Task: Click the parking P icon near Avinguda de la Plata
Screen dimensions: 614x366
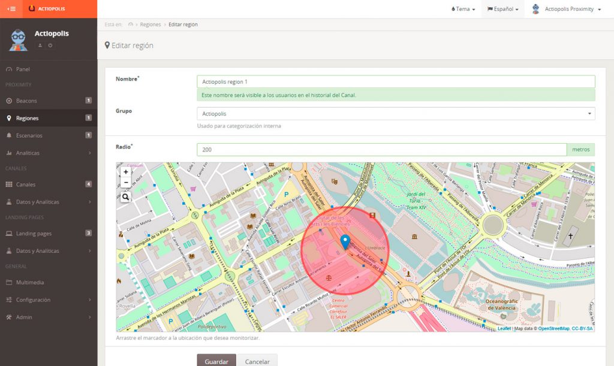Action: [286, 194]
